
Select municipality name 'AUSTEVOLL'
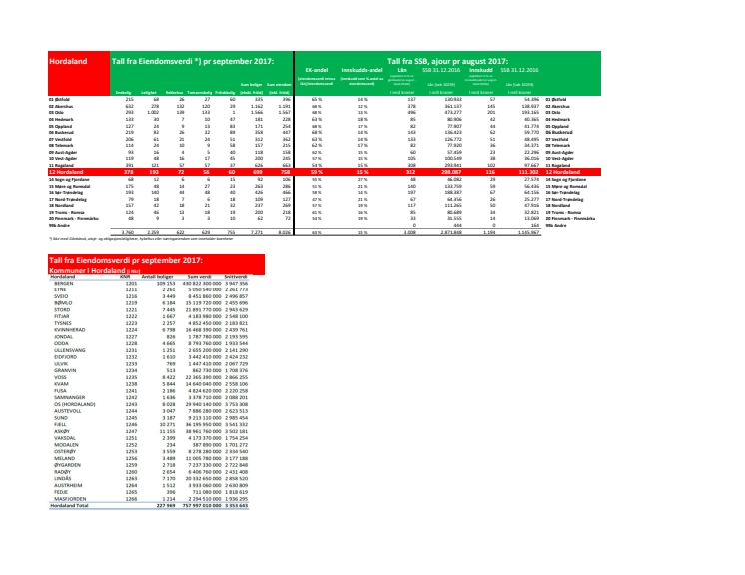pos(68,411)
